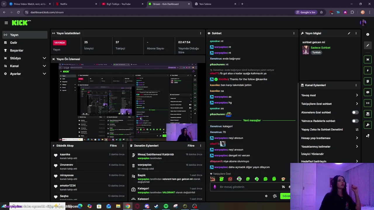The height and width of the screenshot is (210, 374).
Task: Click Google'a Sor button in address bar
Action: [x=306, y=12]
